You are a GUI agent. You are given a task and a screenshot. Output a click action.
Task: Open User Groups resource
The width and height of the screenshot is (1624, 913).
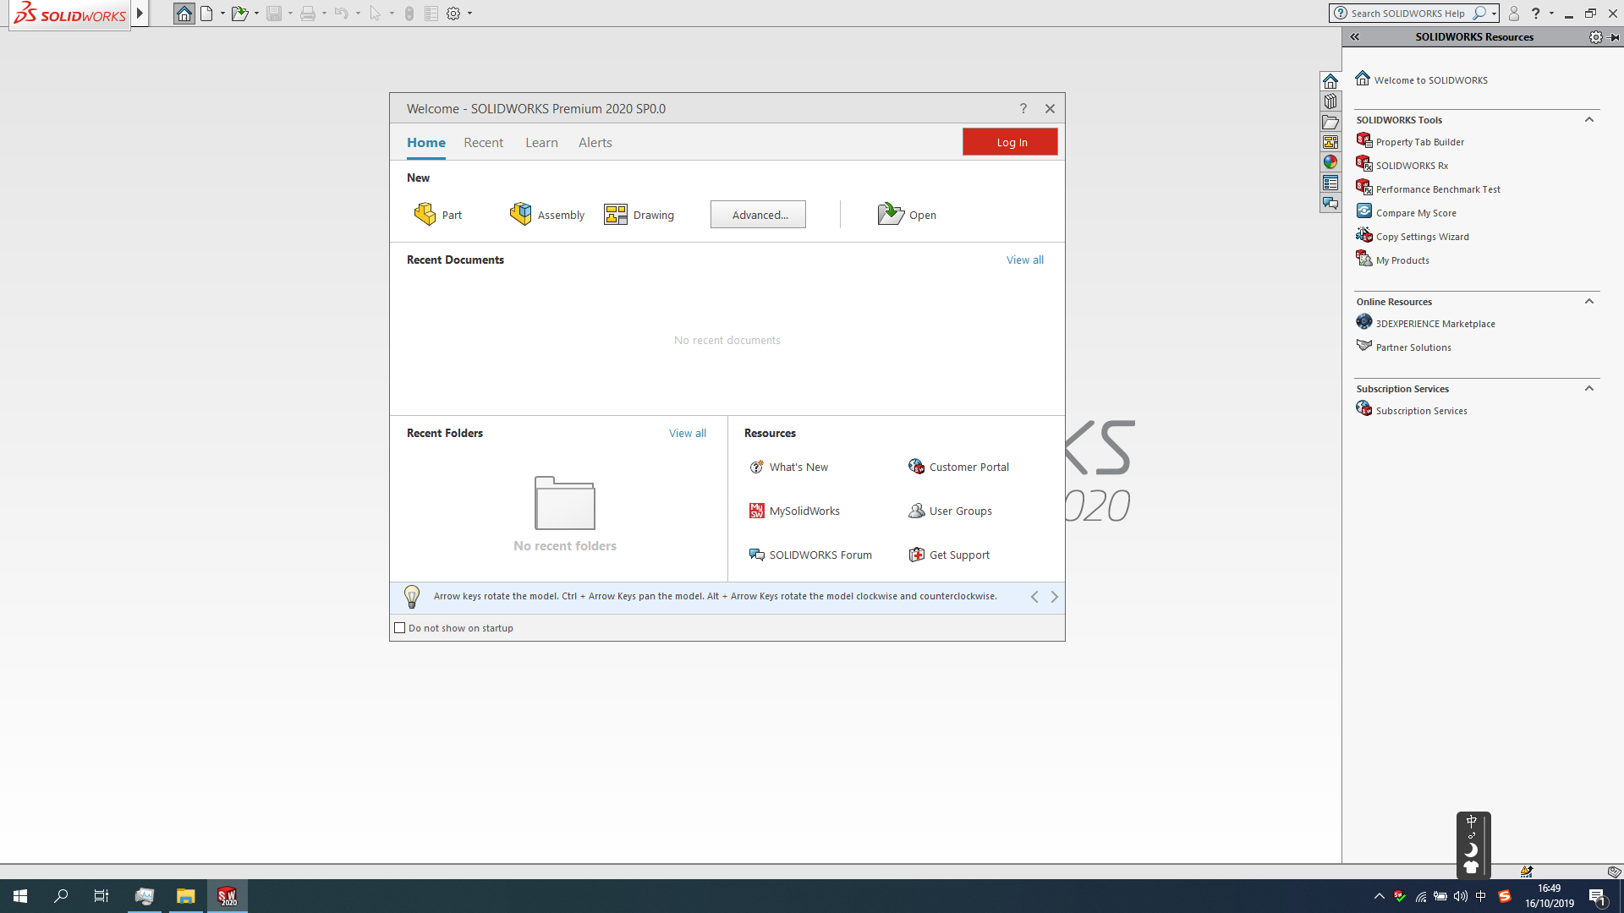(950, 511)
